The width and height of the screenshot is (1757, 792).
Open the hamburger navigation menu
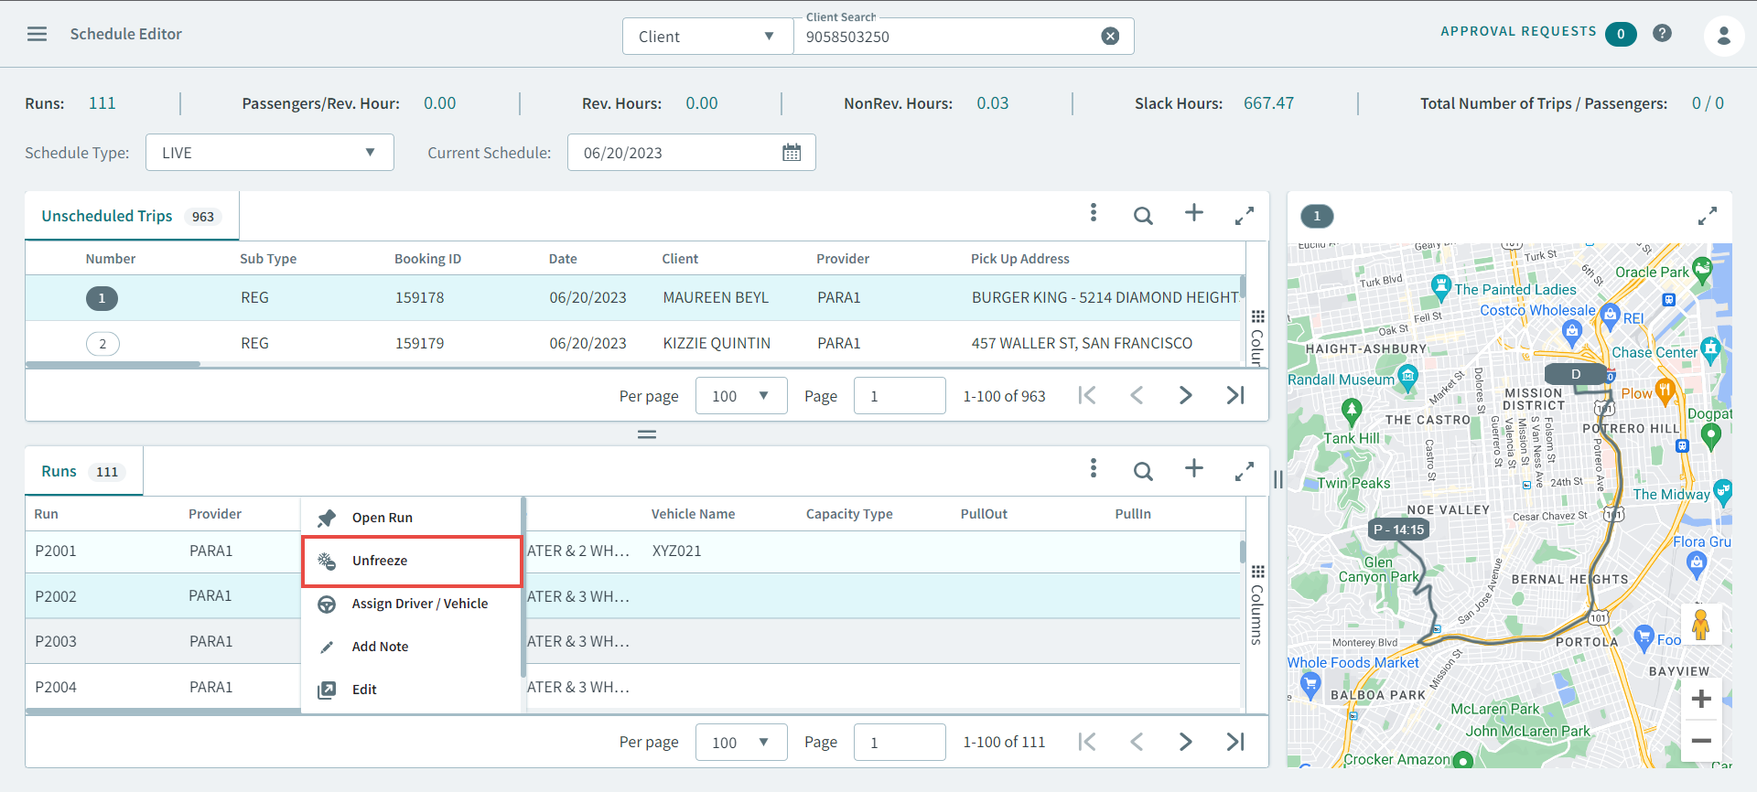click(37, 34)
